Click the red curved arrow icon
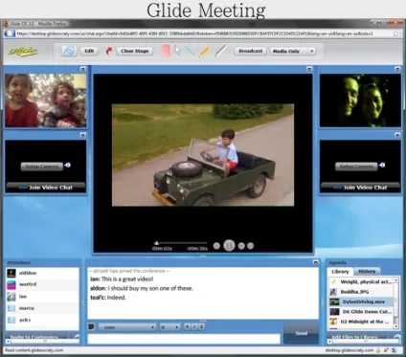Viewport: 406px width, 357px height. click(109, 51)
